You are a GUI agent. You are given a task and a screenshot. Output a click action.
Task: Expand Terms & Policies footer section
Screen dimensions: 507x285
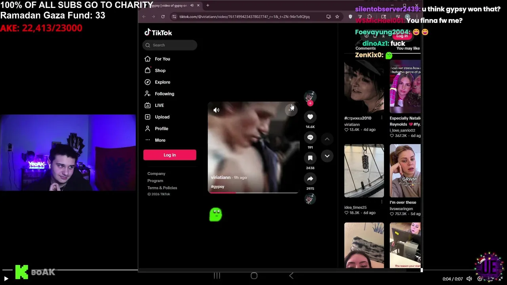(x=162, y=188)
